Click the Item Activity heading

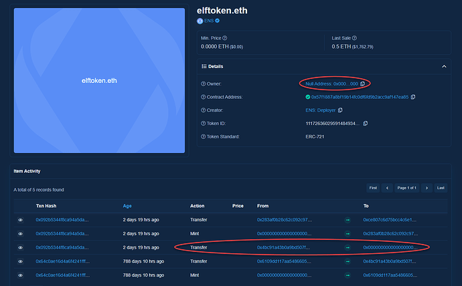coord(27,171)
